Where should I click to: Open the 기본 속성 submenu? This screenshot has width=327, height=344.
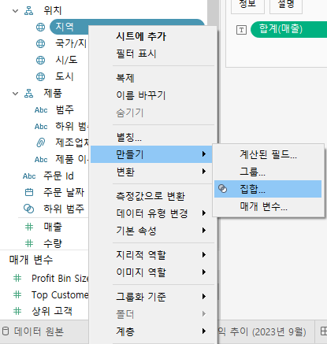[x=151, y=231]
